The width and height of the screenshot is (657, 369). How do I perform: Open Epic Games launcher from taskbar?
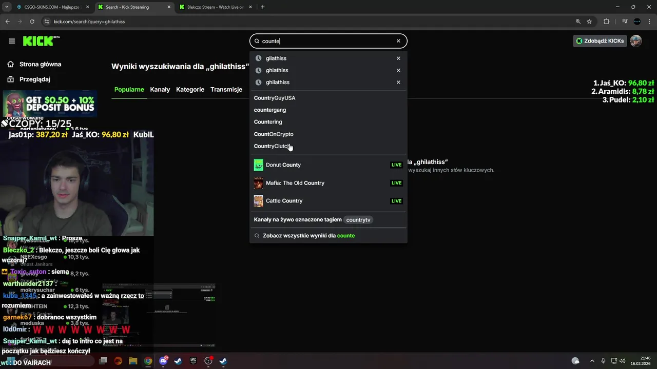(193, 361)
